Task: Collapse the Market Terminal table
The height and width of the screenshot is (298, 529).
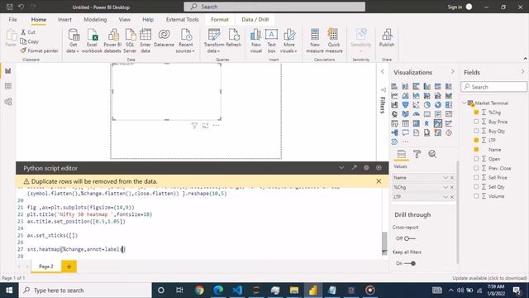Action: (x=465, y=103)
